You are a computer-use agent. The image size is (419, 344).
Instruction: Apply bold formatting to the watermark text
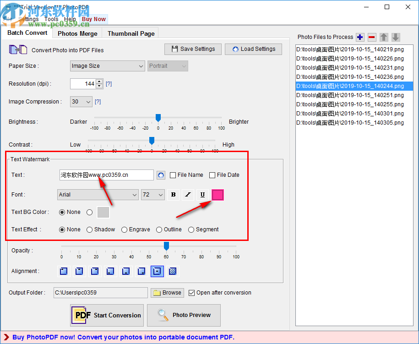pos(173,195)
